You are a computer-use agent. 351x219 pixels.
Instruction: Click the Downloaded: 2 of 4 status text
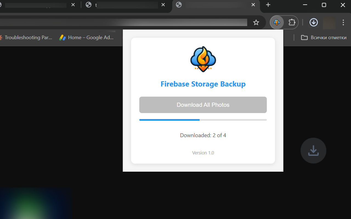click(x=203, y=135)
